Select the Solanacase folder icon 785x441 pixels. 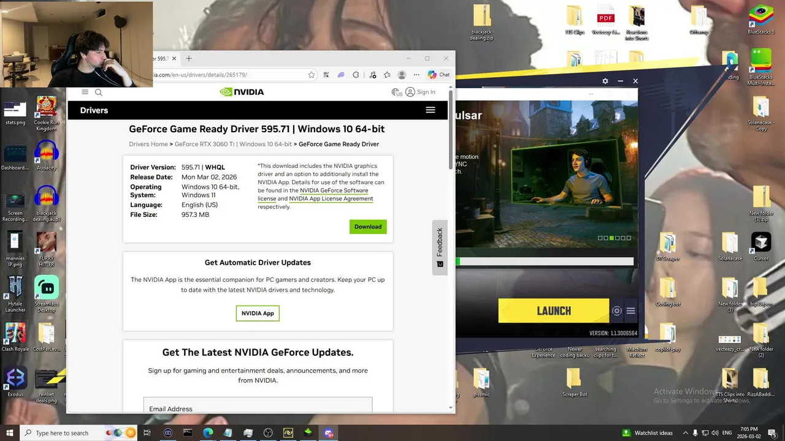click(x=730, y=246)
